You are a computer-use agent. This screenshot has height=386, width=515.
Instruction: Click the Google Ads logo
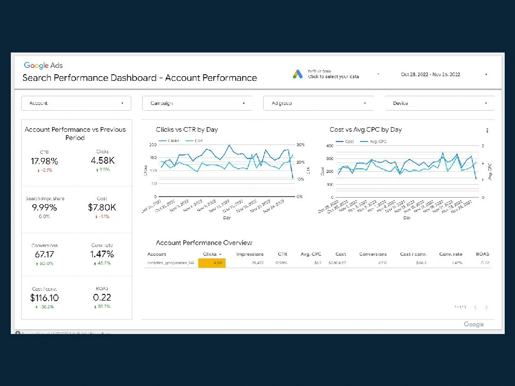43,65
